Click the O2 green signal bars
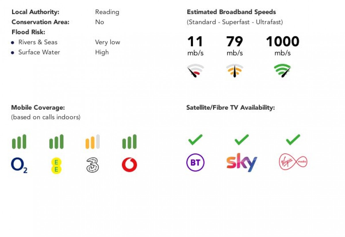The width and height of the screenshot is (345, 237). (x=19, y=142)
